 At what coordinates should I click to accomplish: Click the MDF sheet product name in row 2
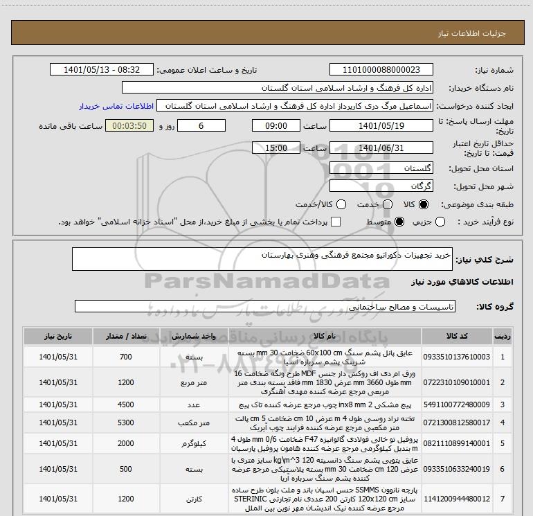[325, 382]
